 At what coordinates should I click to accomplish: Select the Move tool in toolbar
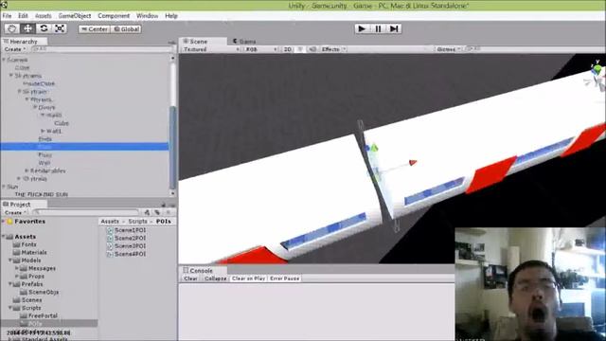pos(27,28)
